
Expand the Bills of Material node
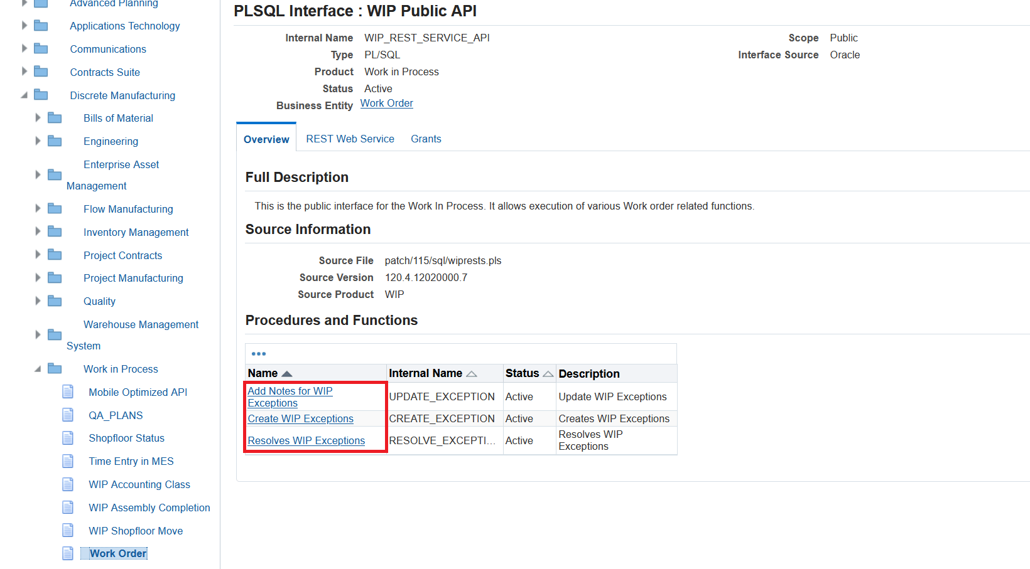38,117
